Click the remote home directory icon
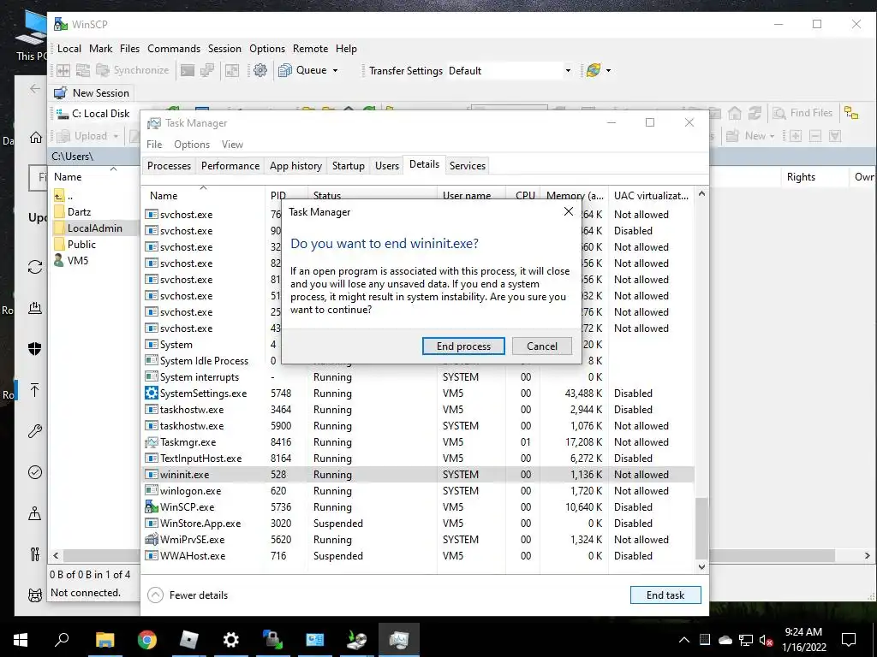This screenshot has width=877, height=657. 735,113
